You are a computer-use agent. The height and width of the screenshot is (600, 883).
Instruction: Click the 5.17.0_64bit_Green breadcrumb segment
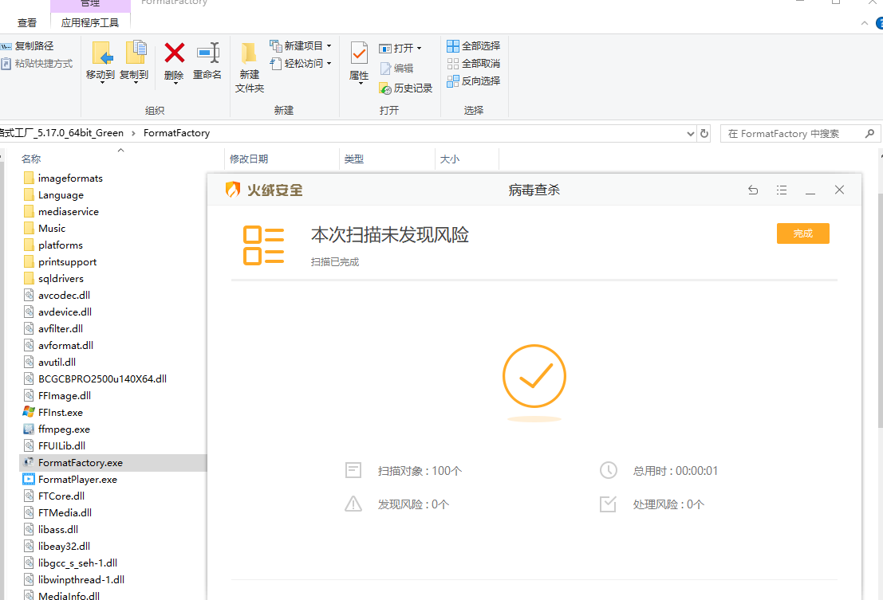coord(62,133)
